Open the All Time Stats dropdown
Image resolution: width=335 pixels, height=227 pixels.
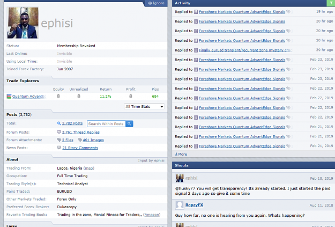pos(144,107)
